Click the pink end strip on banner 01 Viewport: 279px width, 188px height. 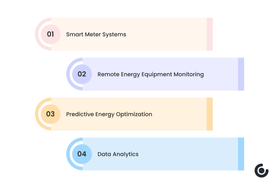(x=210, y=34)
